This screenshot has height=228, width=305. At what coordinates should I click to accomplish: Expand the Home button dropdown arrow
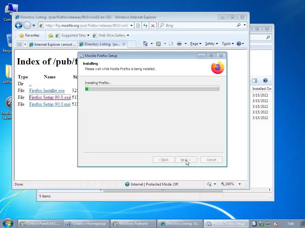pos(152,44)
